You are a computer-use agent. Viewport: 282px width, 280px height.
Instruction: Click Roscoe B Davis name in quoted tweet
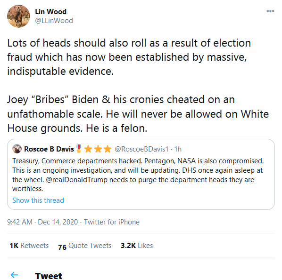coord(49,149)
